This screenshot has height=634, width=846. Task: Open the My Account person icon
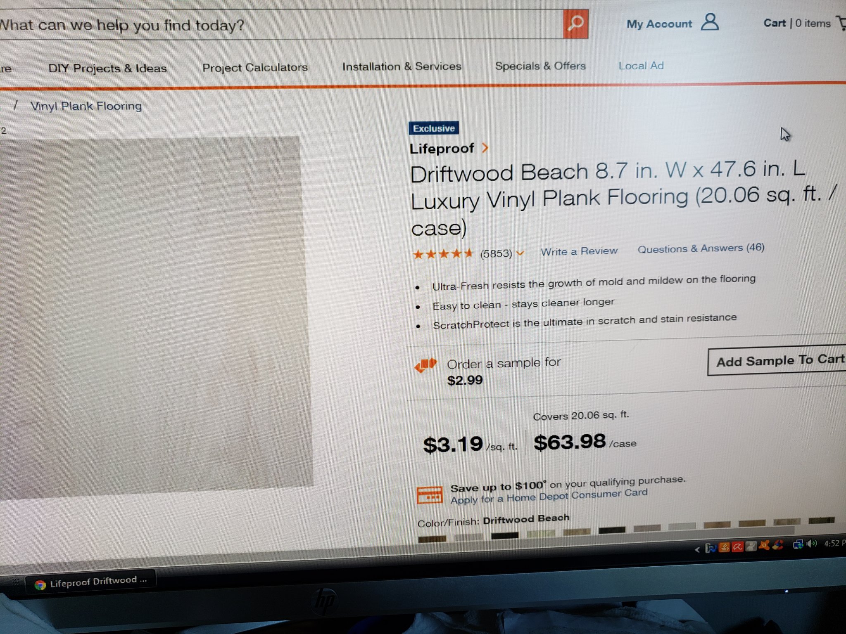pyautogui.click(x=710, y=22)
